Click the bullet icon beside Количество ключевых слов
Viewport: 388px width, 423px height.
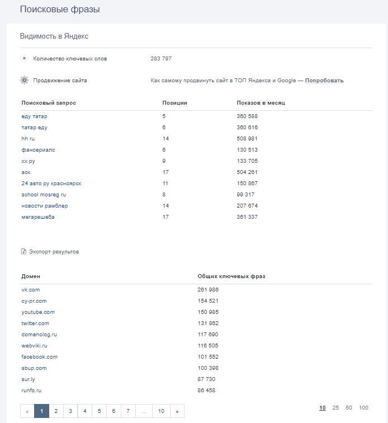pyautogui.click(x=24, y=58)
